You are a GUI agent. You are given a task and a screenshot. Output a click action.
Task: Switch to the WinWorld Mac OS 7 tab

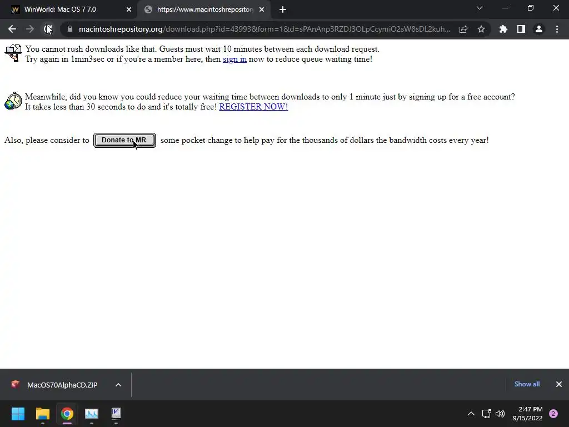(x=71, y=9)
